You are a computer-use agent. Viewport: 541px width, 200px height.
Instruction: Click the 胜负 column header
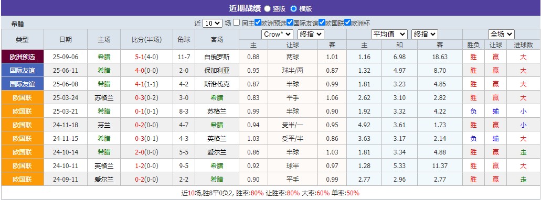coord(473,45)
